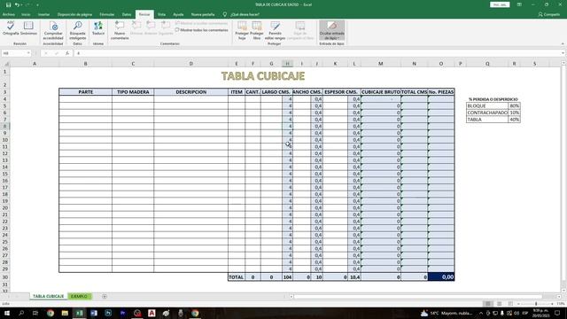Open Permitir editar rangos
The width and height of the screenshot is (567, 319).
click(275, 30)
